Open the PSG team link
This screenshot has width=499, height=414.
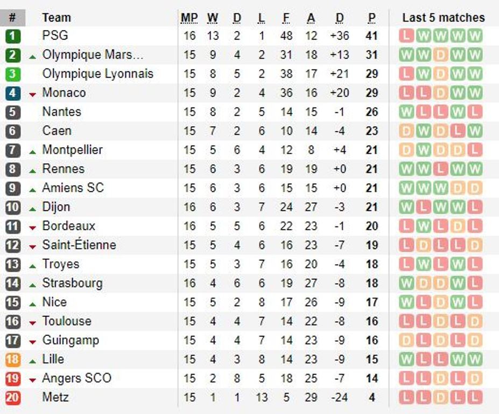point(55,36)
